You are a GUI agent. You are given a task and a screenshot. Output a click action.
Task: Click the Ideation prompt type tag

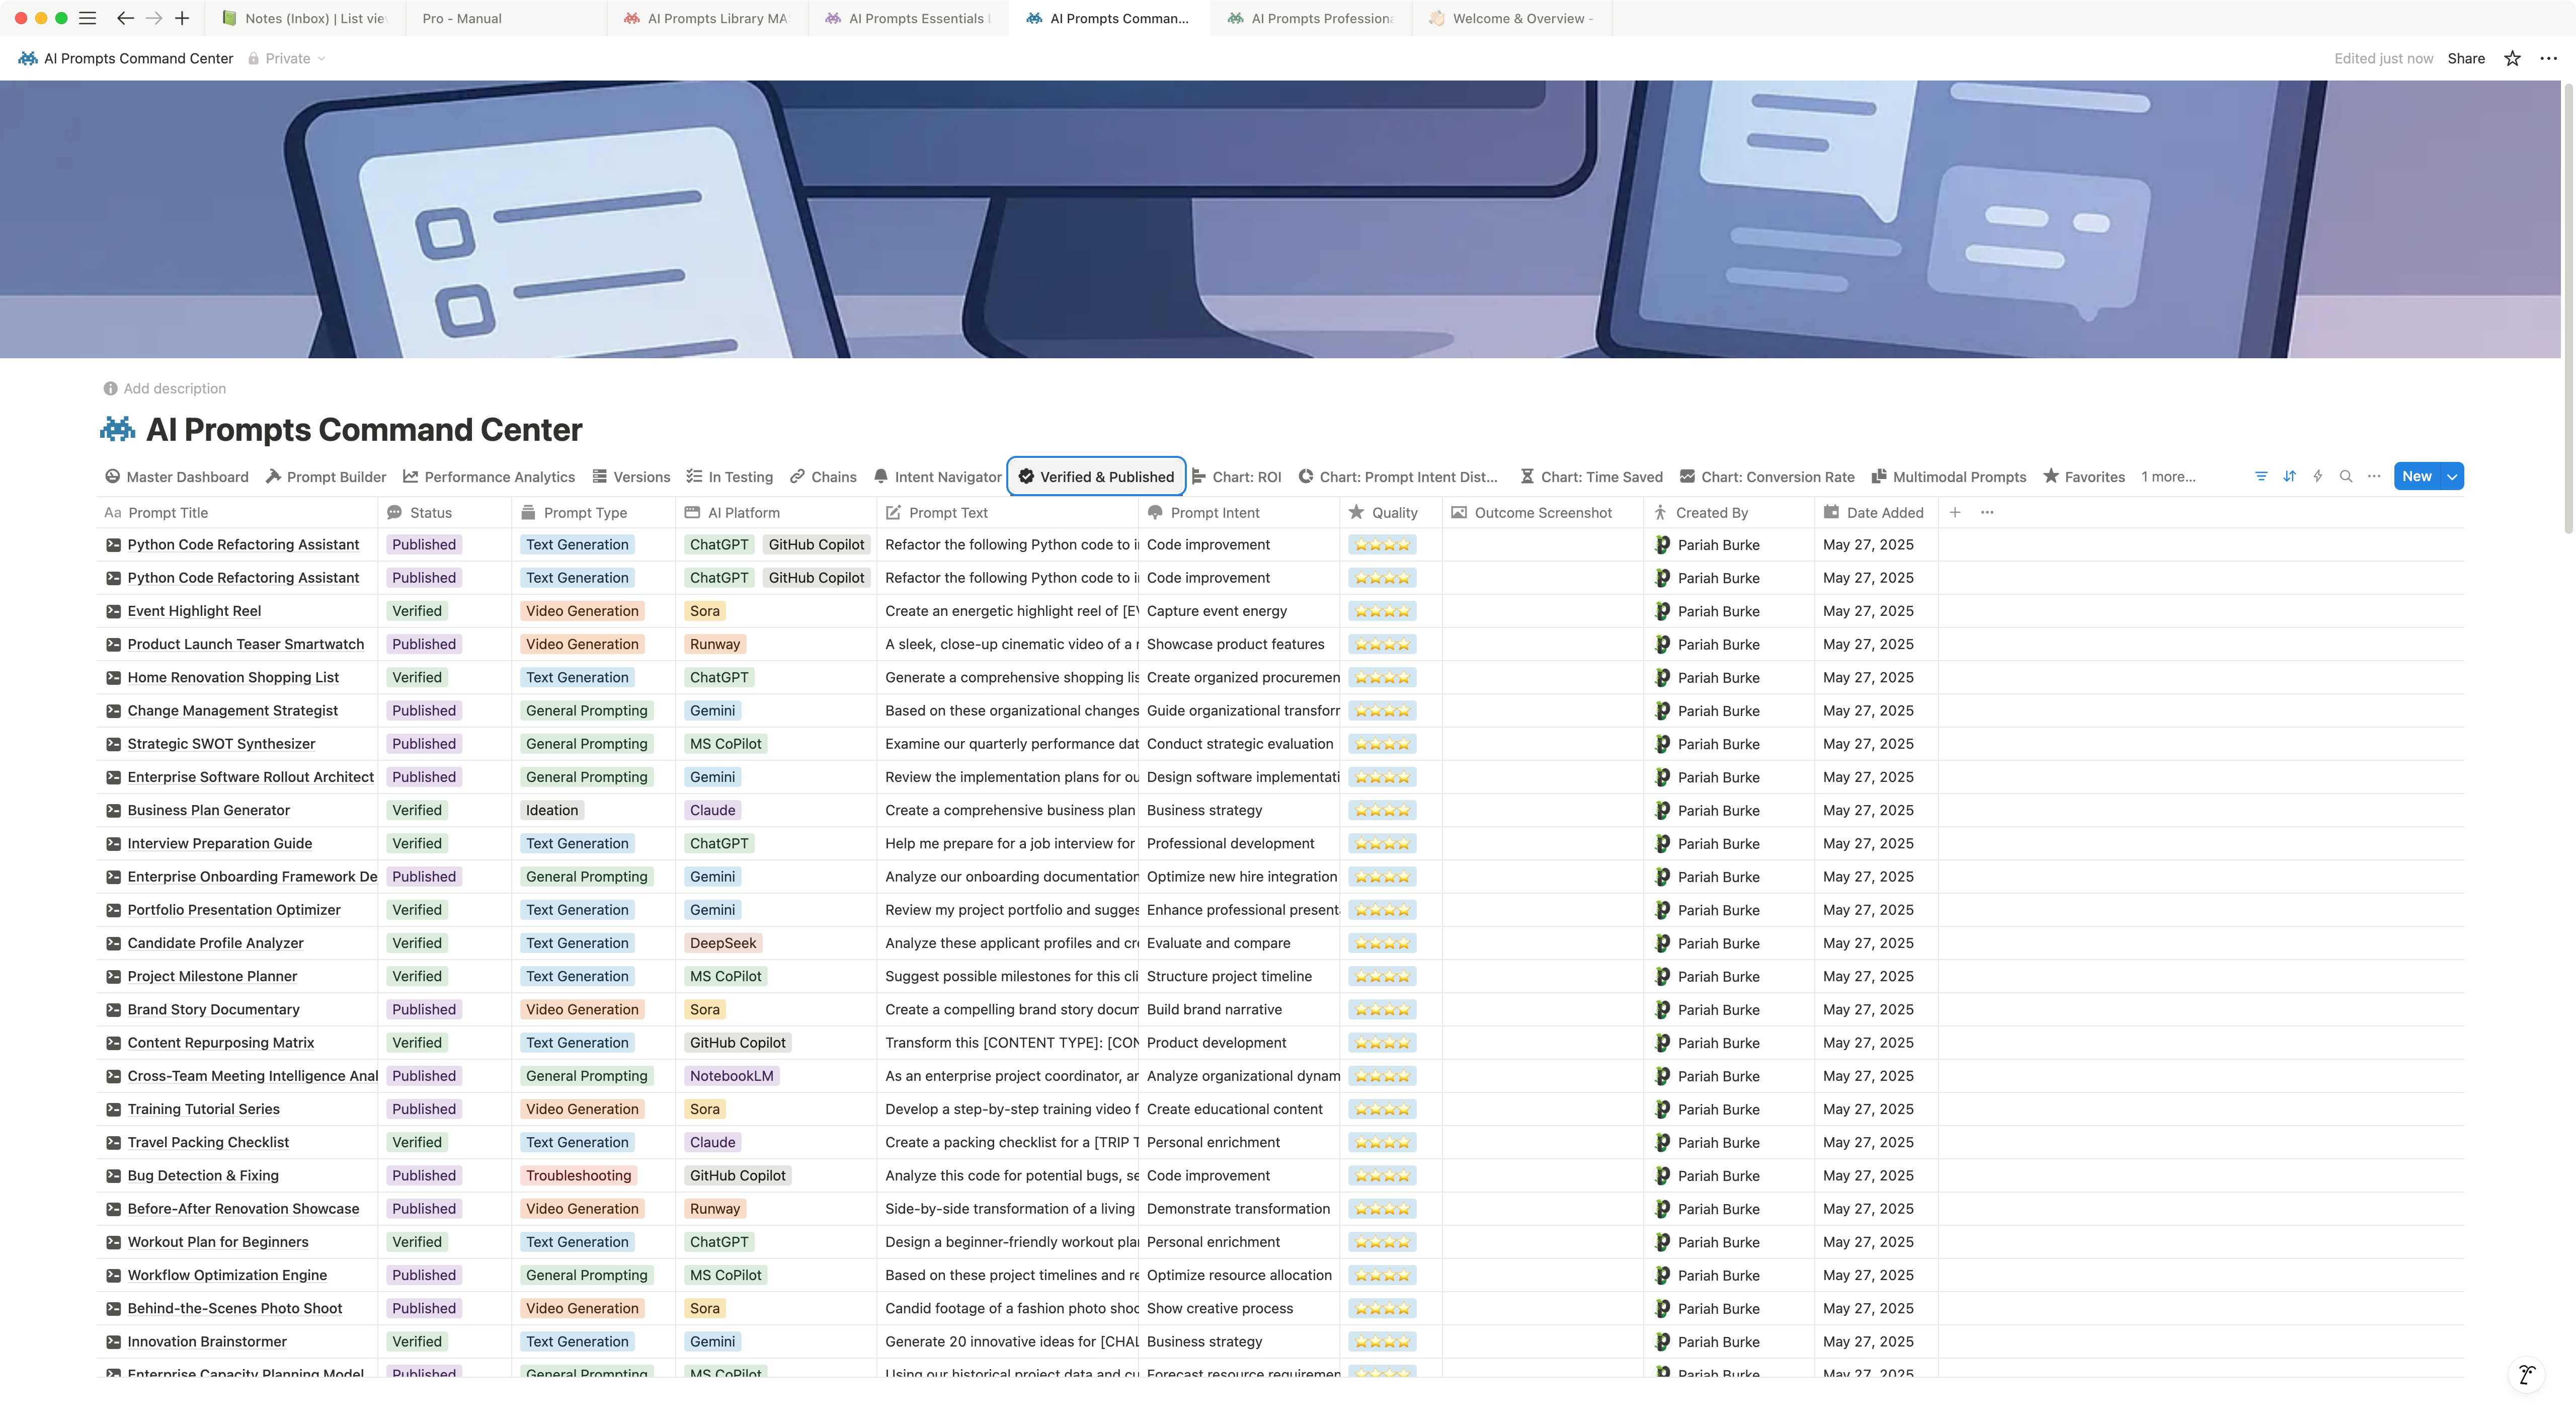coord(552,810)
